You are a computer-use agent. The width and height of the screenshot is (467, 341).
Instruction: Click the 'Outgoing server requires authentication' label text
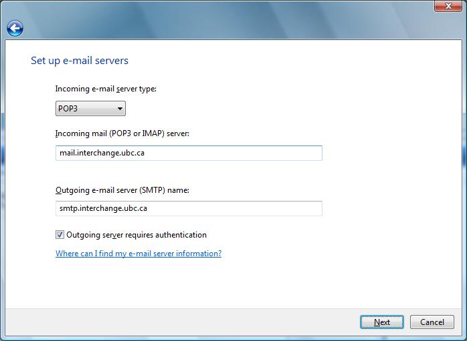[136, 235]
